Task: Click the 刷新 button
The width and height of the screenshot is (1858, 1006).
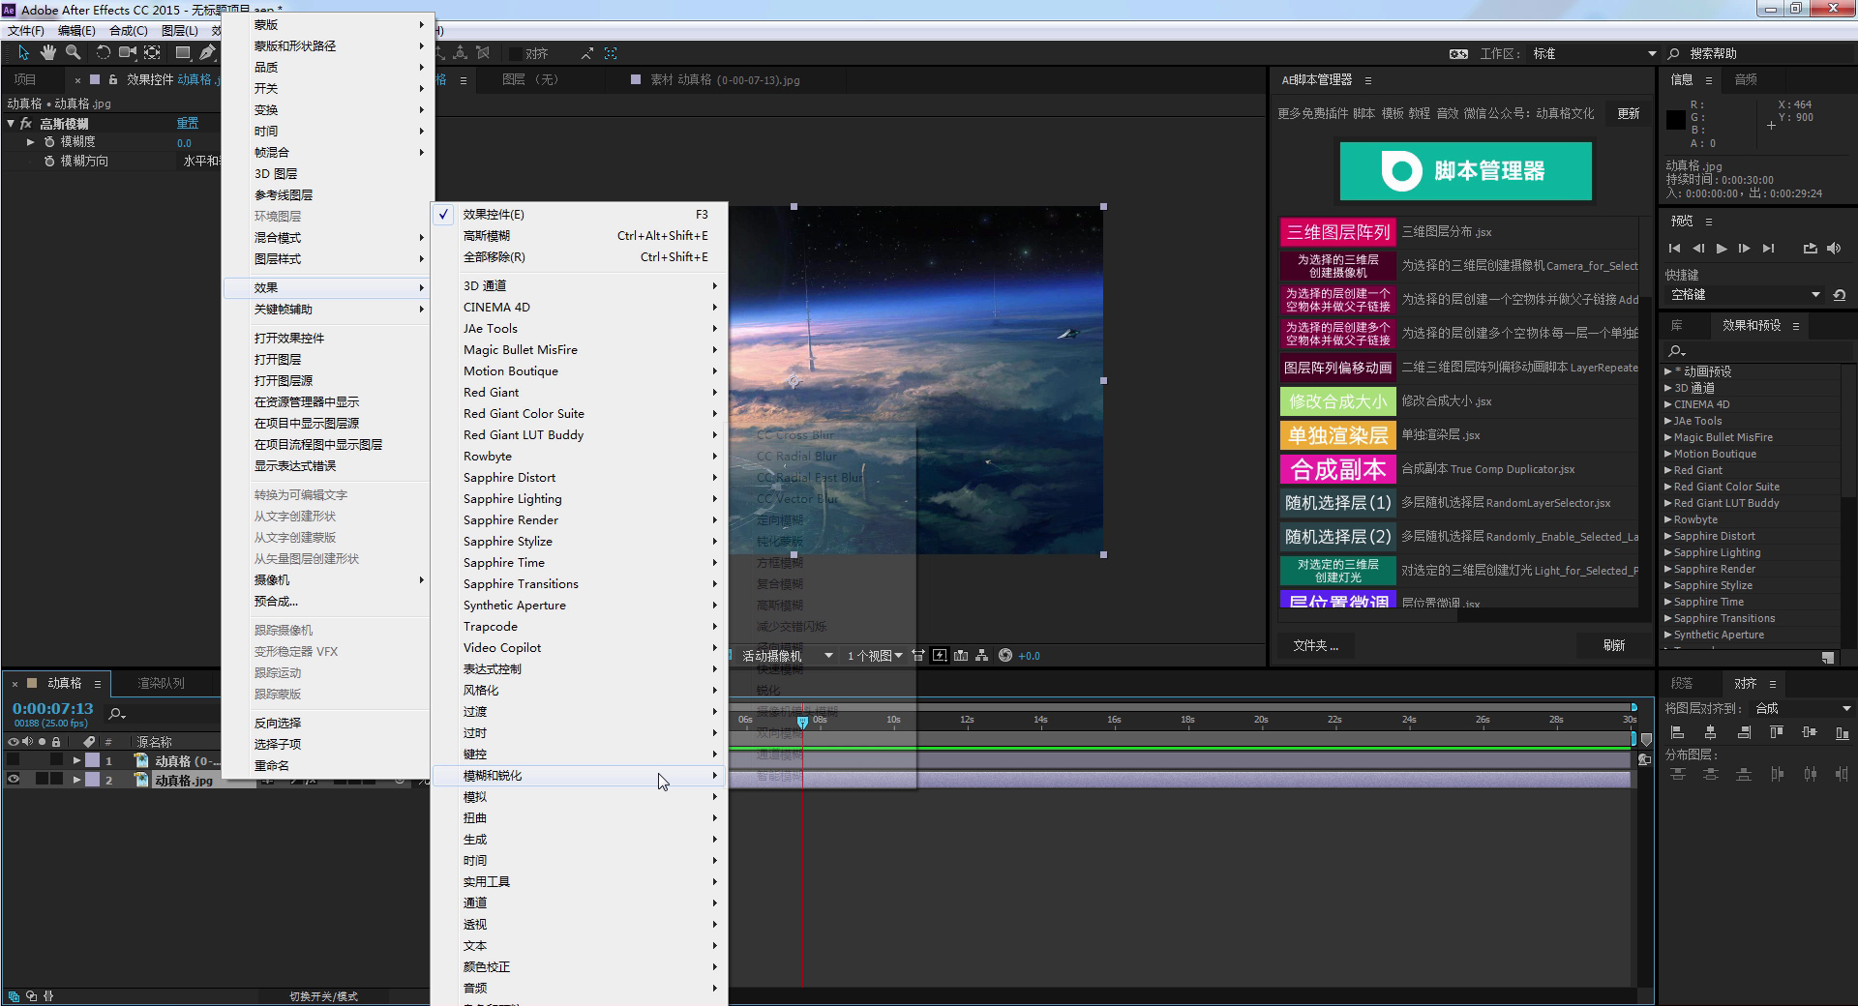Action: coord(1613,646)
